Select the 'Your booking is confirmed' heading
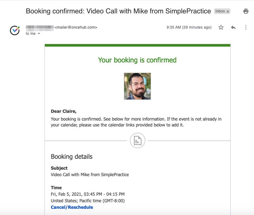The width and height of the screenshot is (254, 215). (x=138, y=60)
